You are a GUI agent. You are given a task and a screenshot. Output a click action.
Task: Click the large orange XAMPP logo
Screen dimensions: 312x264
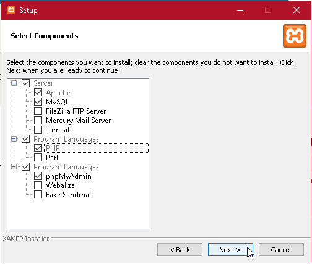295,36
